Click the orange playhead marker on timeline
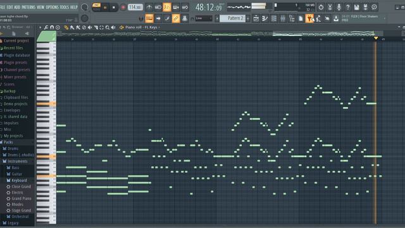Screen dimensions: 405x228 [x=376, y=38]
